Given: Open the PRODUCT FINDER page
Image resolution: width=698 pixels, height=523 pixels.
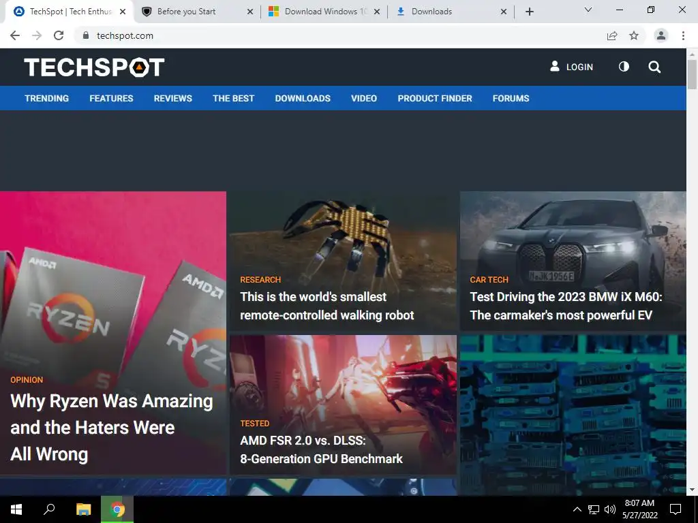Looking at the screenshot, I should coord(435,98).
